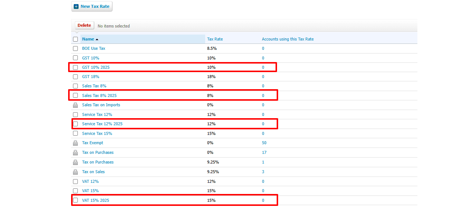Sort by the Tax Rate column header

pos(215,39)
